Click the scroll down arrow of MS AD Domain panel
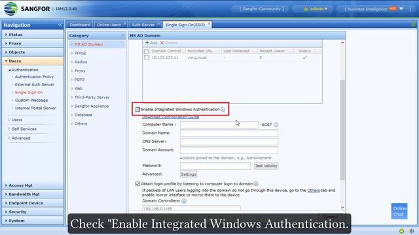Screen dimensions: 419x235 point(342,208)
